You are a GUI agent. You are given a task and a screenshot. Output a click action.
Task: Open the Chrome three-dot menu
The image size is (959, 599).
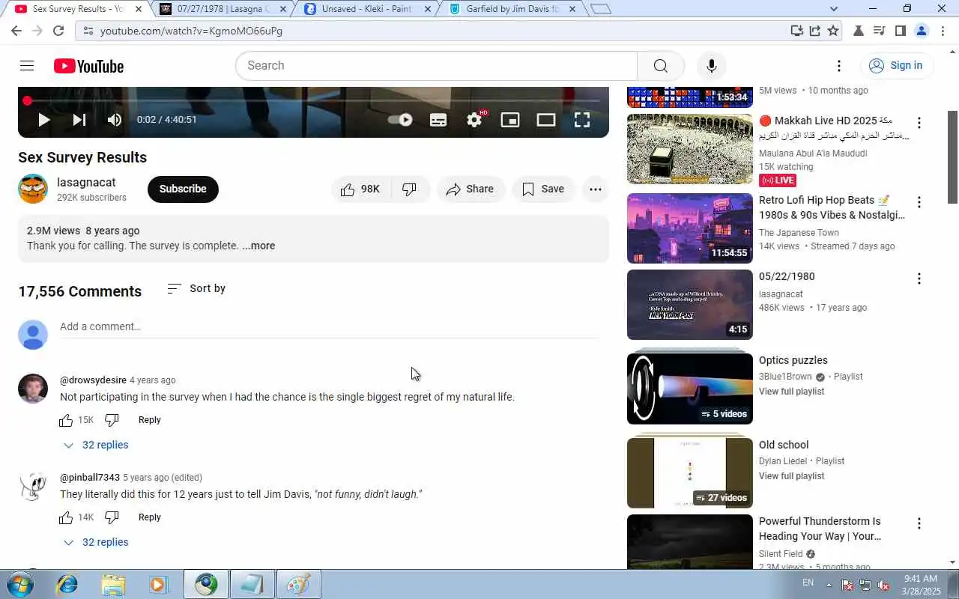(943, 31)
